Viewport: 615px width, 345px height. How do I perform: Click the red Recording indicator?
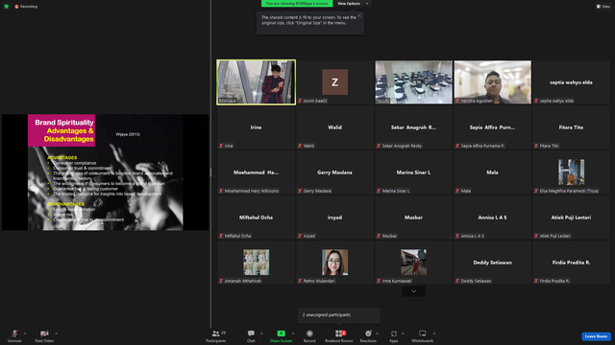click(x=26, y=7)
